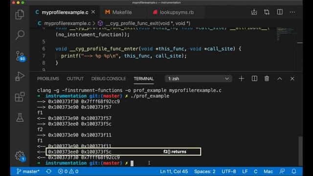Image resolution: width=313 pixels, height=176 pixels.
Task: Switch to the myprofilerexample.c tab
Action: pos(65,12)
